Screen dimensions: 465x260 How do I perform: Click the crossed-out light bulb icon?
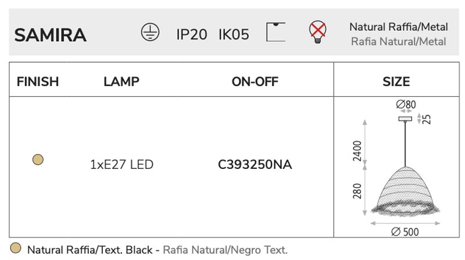pyautogui.click(x=317, y=32)
